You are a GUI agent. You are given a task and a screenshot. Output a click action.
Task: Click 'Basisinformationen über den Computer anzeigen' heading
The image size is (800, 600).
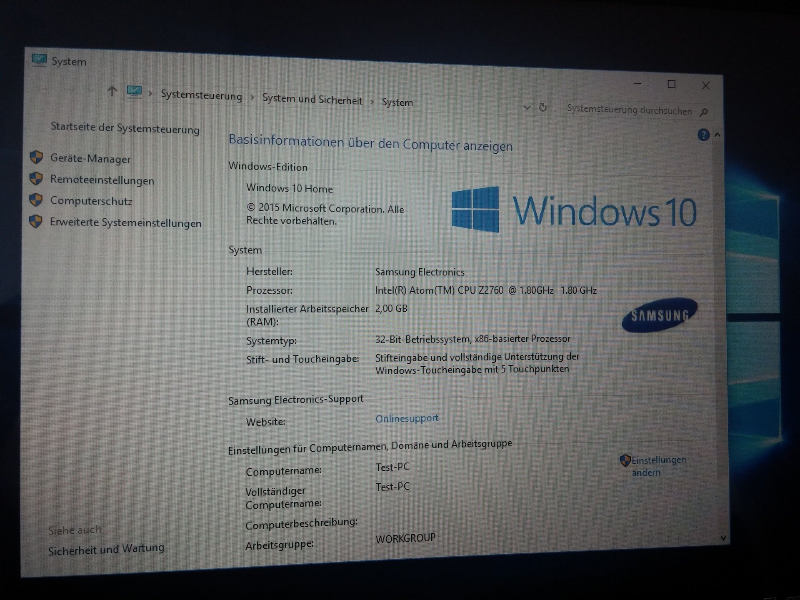(370, 142)
